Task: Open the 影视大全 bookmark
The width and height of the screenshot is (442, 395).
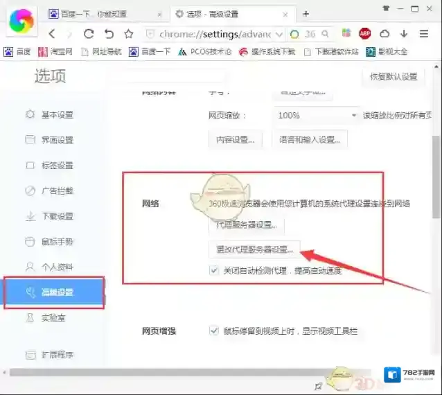Action: [387, 52]
